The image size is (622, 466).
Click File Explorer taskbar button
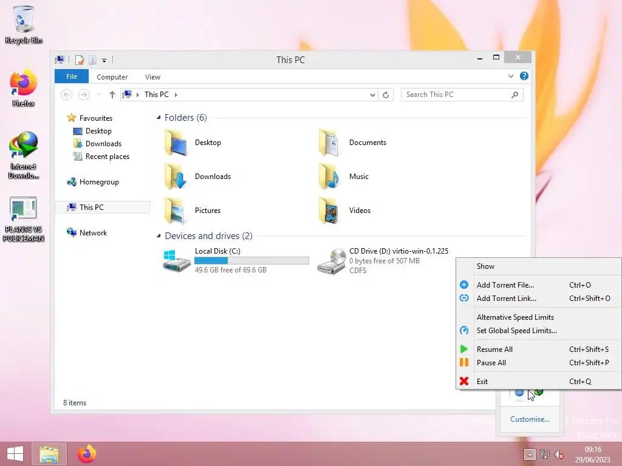pyautogui.click(x=49, y=454)
